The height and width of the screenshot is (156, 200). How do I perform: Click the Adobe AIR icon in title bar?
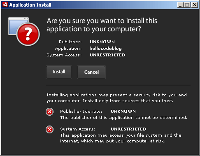tap(5, 5)
